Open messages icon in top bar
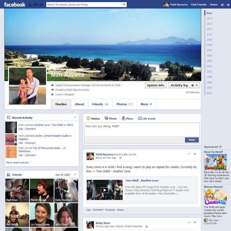Screen dimensions: 231x231 (36, 5)
